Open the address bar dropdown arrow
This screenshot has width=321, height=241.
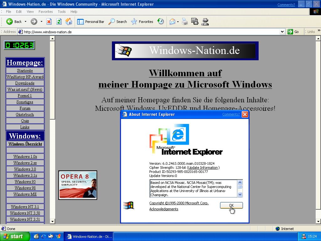point(282,32)
